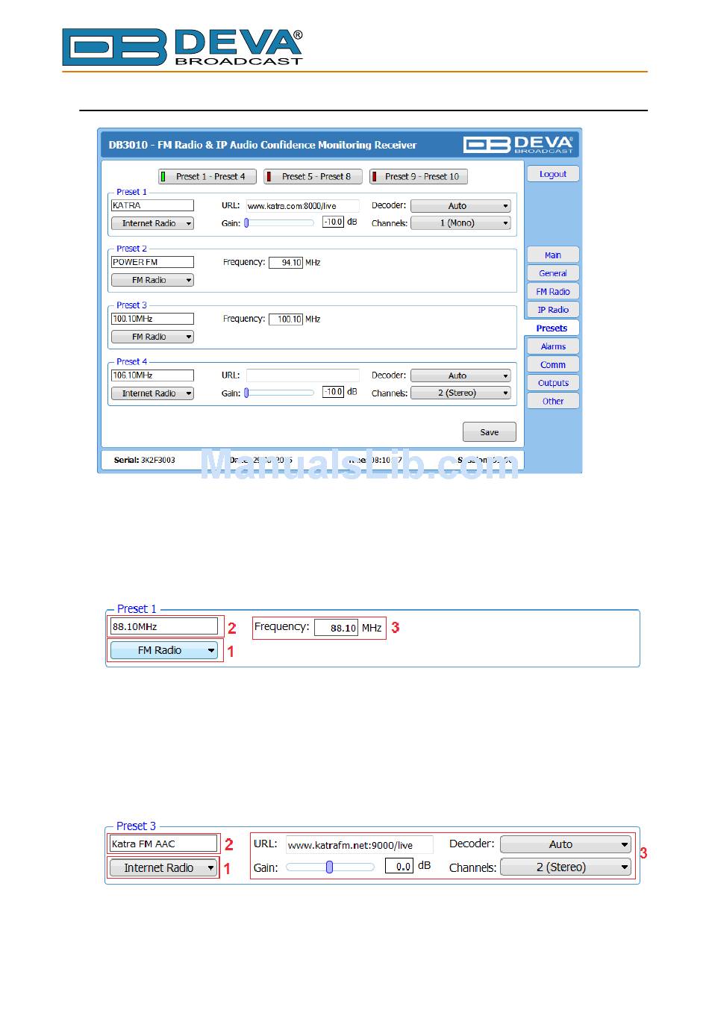Screen dimensions: 709x1010
Task: Edit the POWER FM preset name
Action: [152, 262]
